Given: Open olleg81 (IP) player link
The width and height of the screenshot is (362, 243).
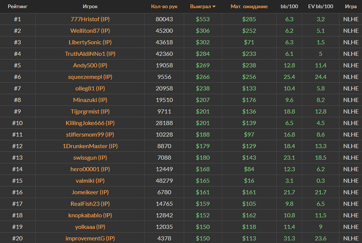Looking at the screenshot, I should [x=90, y=88].
